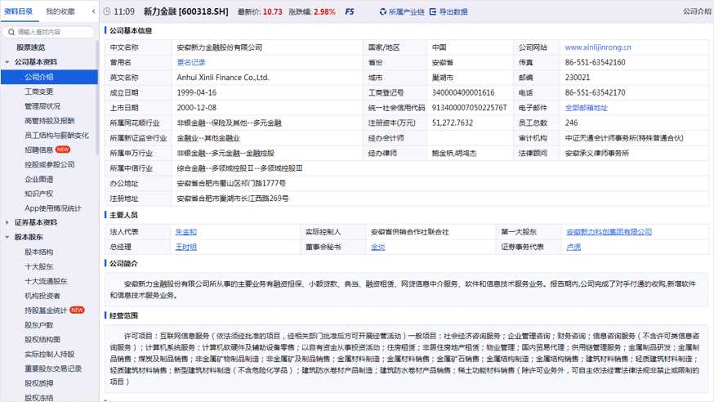Click the English name Anhui Xinli Finance Co.,Ltd.

pos(223,78)
